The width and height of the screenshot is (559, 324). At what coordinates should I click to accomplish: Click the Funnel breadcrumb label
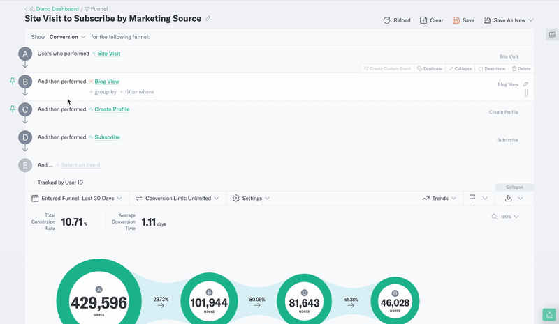pyautogui.click(x=99, y=9)
